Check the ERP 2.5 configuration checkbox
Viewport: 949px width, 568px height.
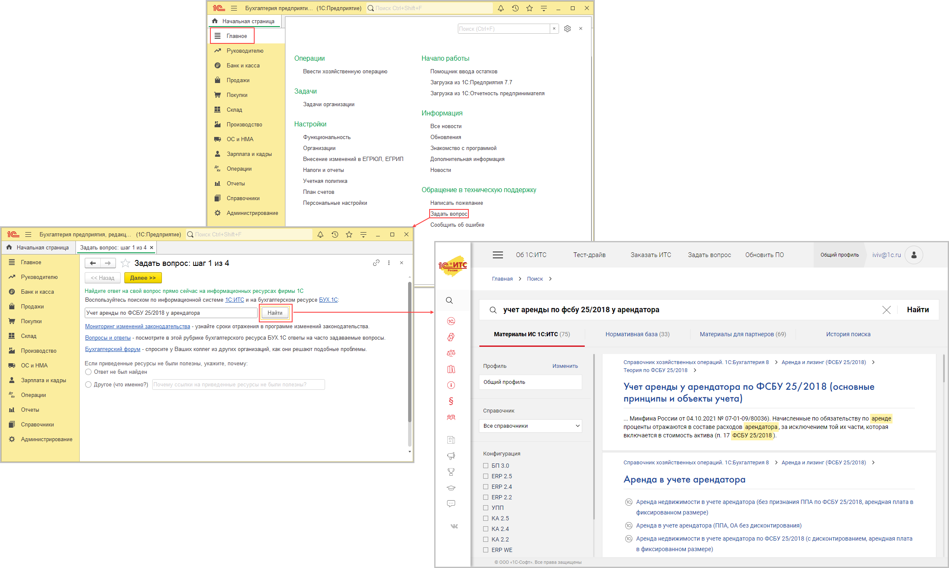486,476
